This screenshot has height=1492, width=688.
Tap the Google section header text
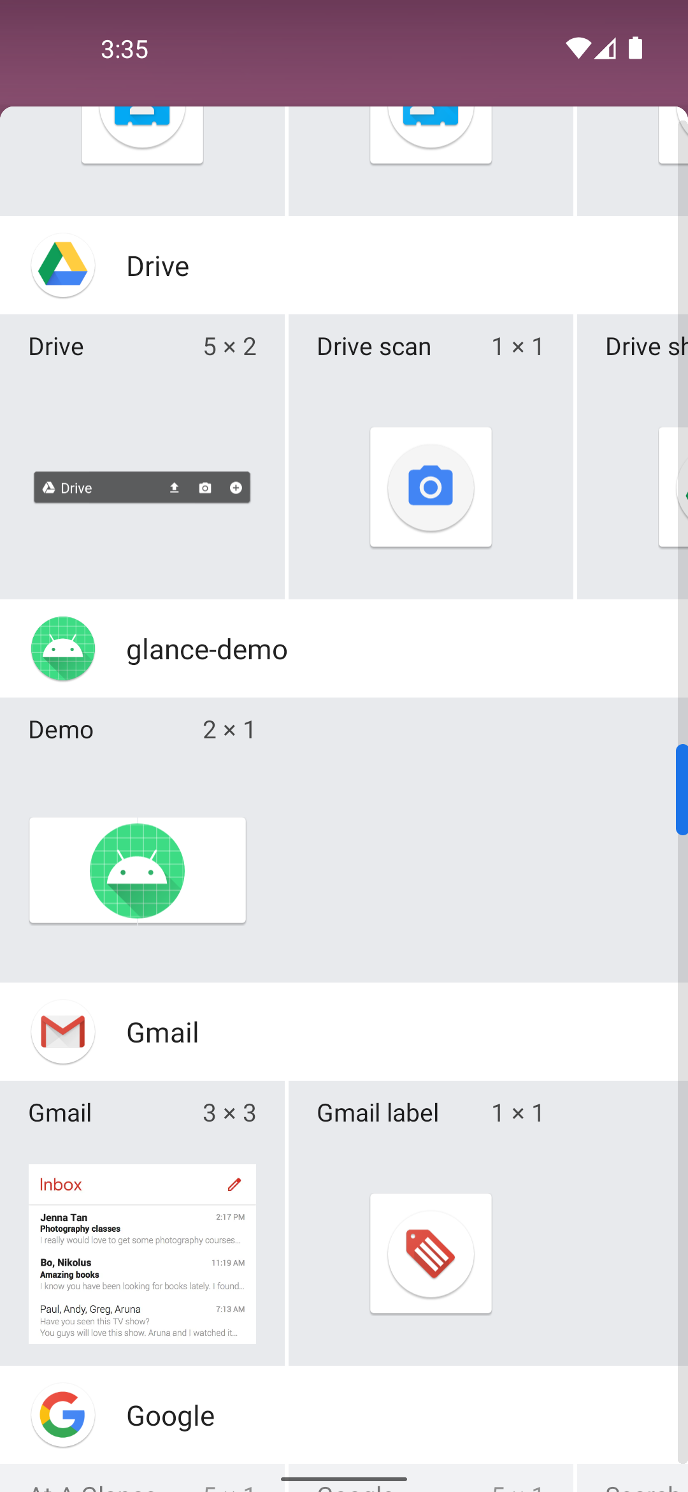pyautogui.click(x=171, y=1416)
